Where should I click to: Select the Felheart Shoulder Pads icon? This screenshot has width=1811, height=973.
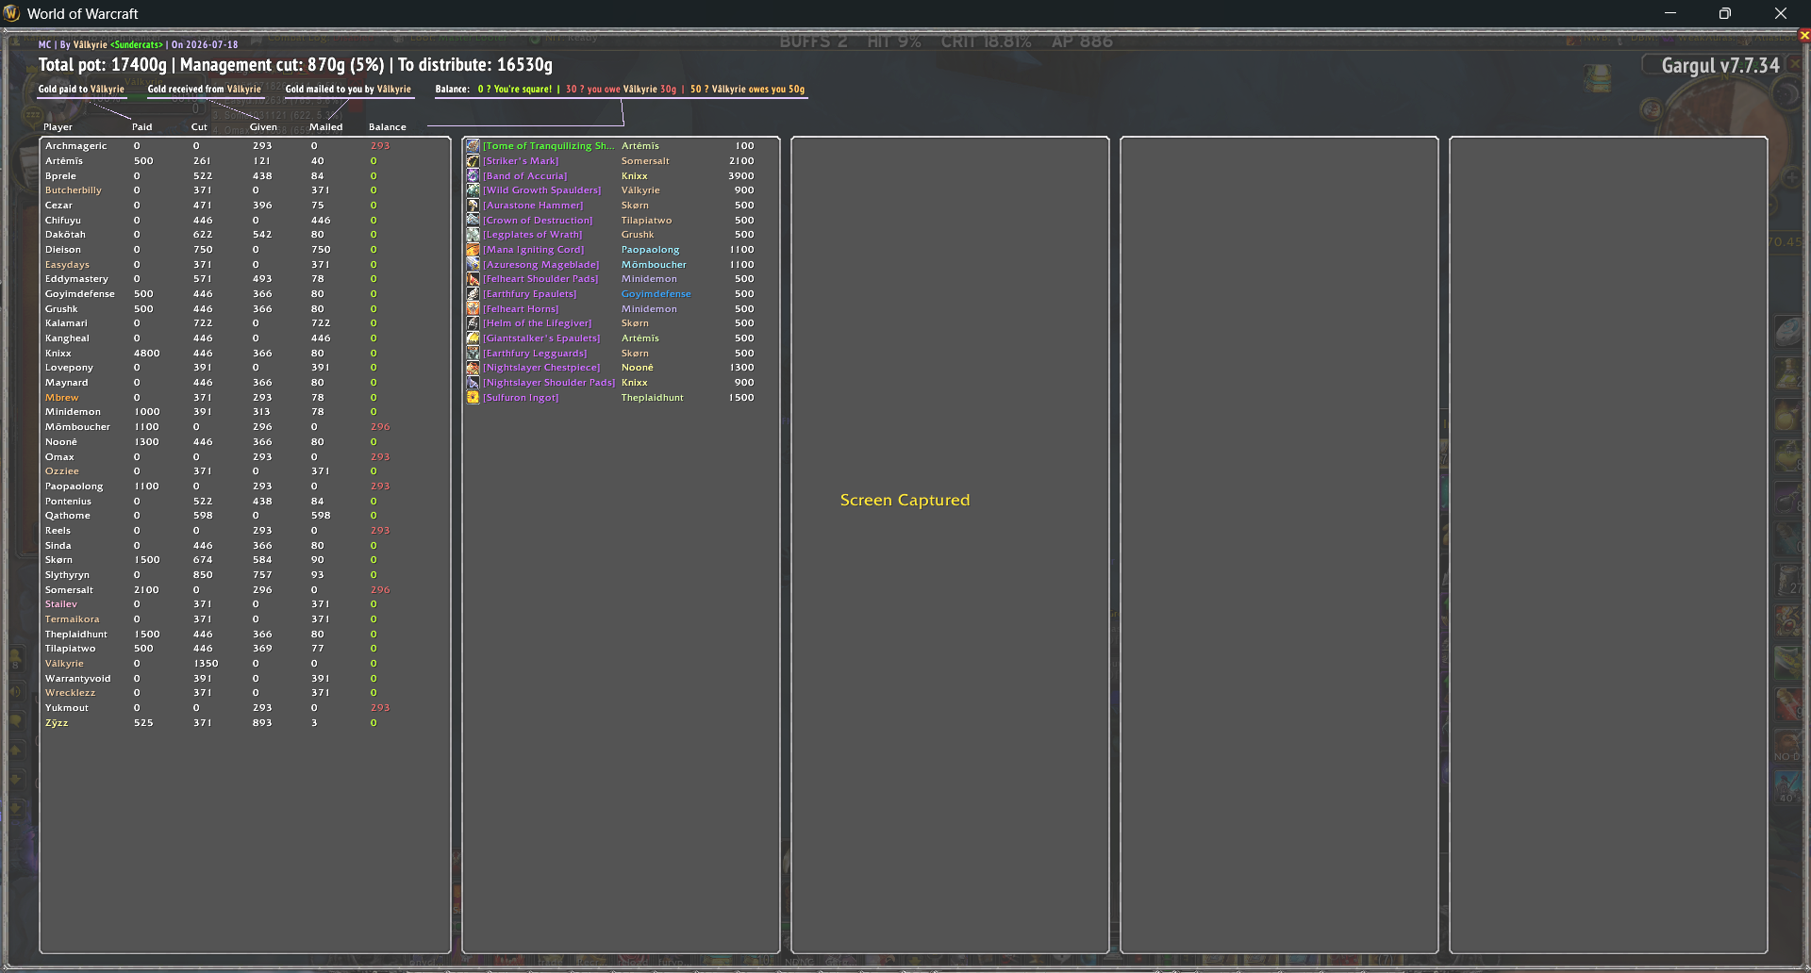(x=473, y=279)
